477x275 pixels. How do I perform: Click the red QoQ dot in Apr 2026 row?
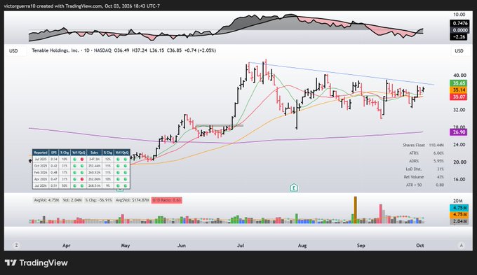tap(82, 179)
